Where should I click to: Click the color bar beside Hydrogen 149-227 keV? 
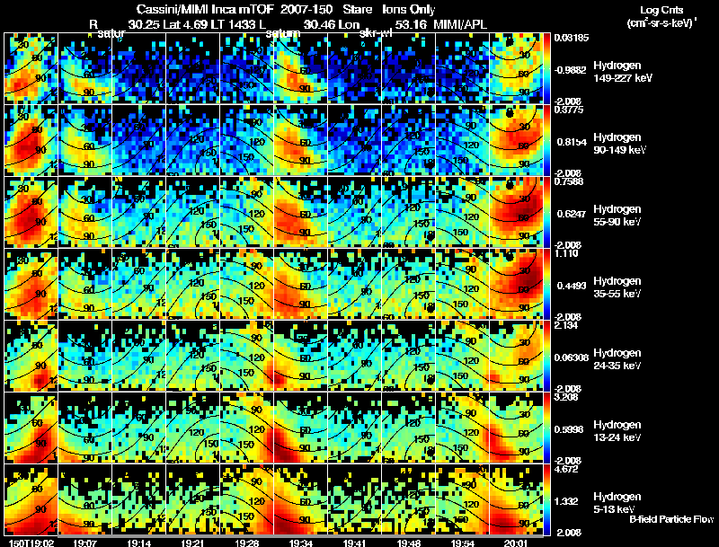tap(546, 68)
